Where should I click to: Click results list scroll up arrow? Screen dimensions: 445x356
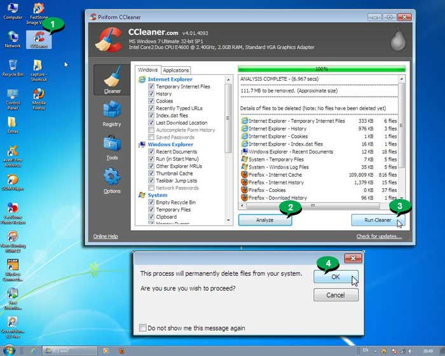(x=401, y=79)
